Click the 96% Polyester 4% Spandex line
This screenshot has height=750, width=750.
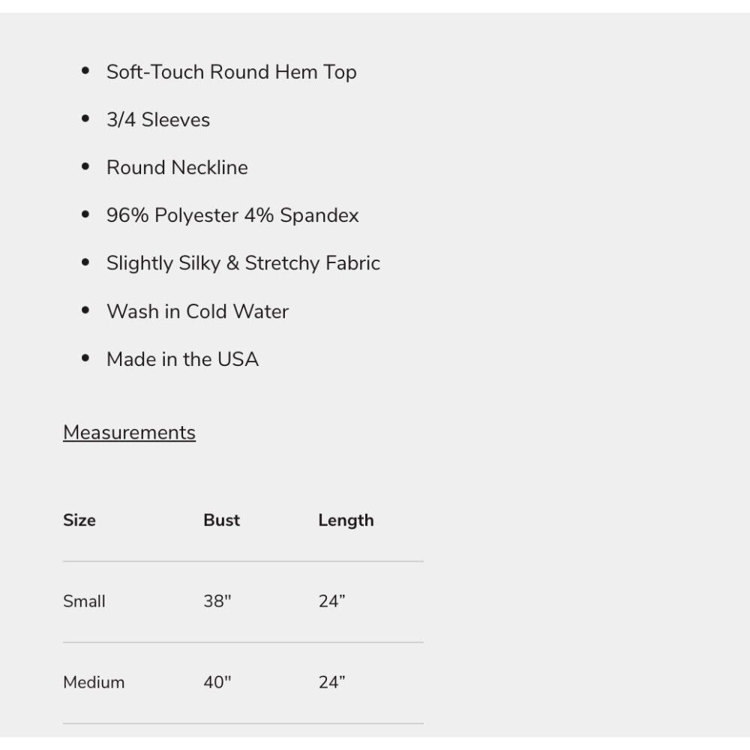(232, 215)
